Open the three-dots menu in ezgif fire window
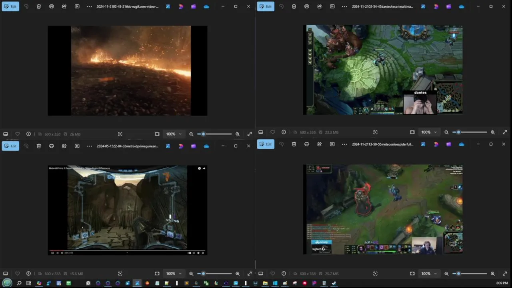Image resolution: width=512 pixels, height=288 pixels. (x=89, y=6)
